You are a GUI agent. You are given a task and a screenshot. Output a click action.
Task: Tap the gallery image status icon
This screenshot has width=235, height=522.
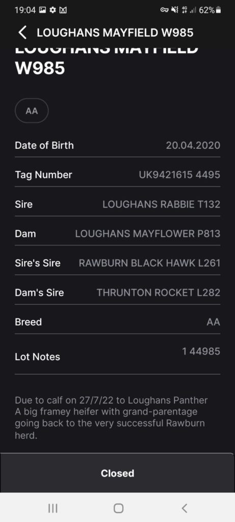[x=42, y=10]
